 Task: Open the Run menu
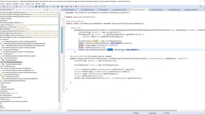pyautogui.click(x=33, y=4)
